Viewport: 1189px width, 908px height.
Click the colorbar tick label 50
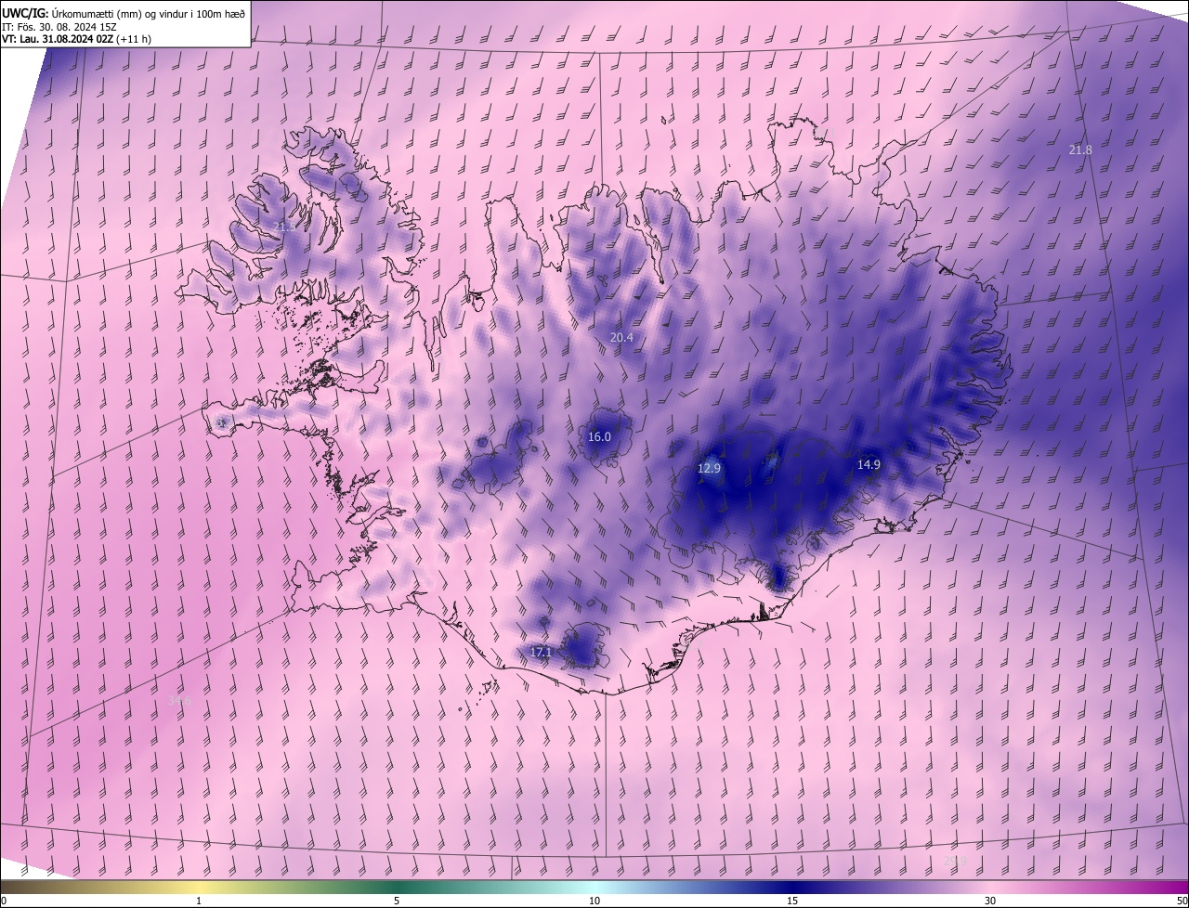pyautogui.click(x=1182, y=901)
